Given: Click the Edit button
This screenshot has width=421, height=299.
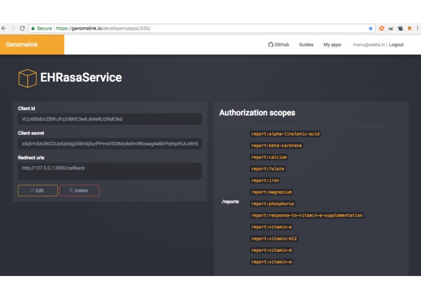Looking at the screenshot, I should (38, 191).
